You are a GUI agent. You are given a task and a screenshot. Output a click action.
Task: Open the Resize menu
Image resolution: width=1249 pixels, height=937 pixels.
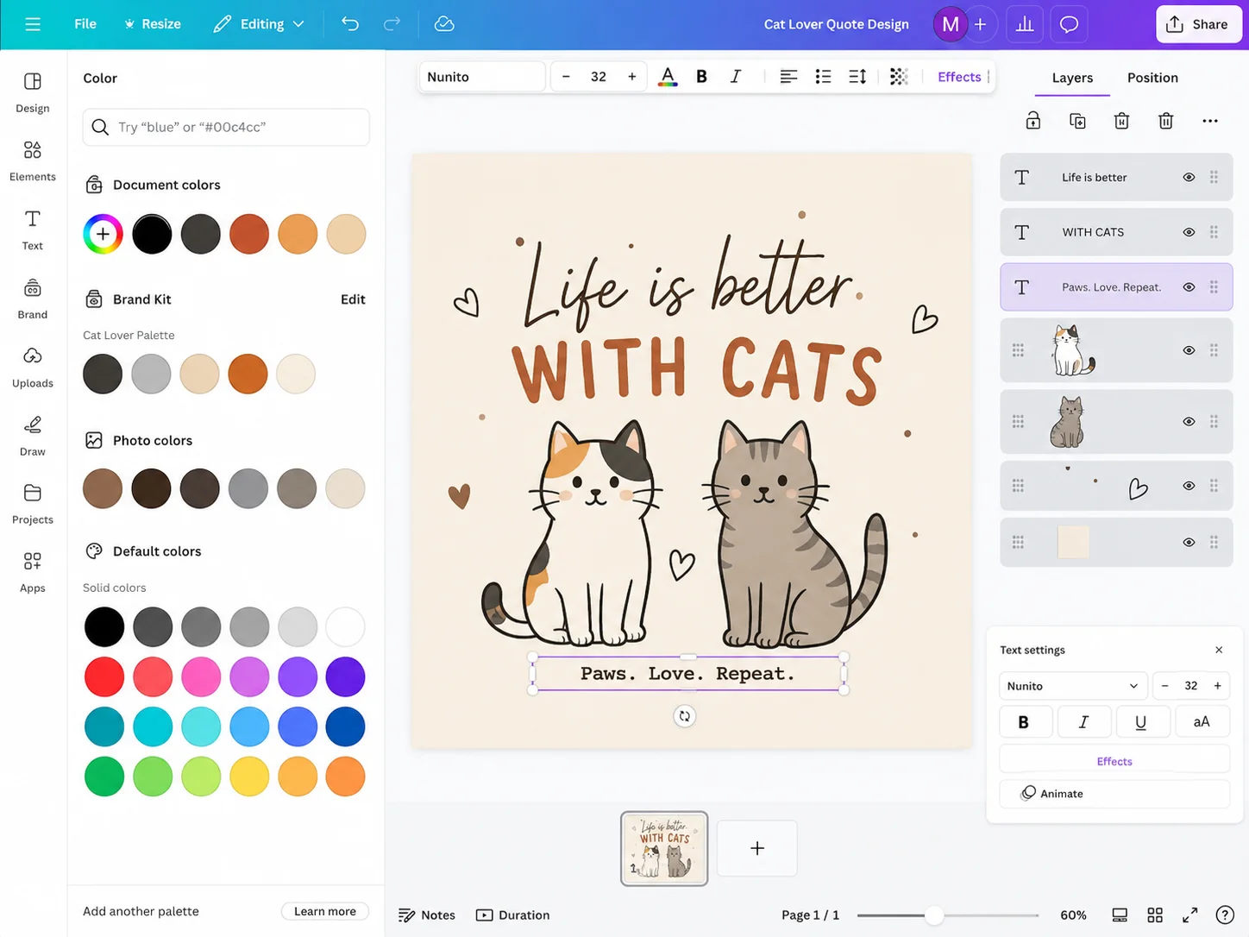153,24
